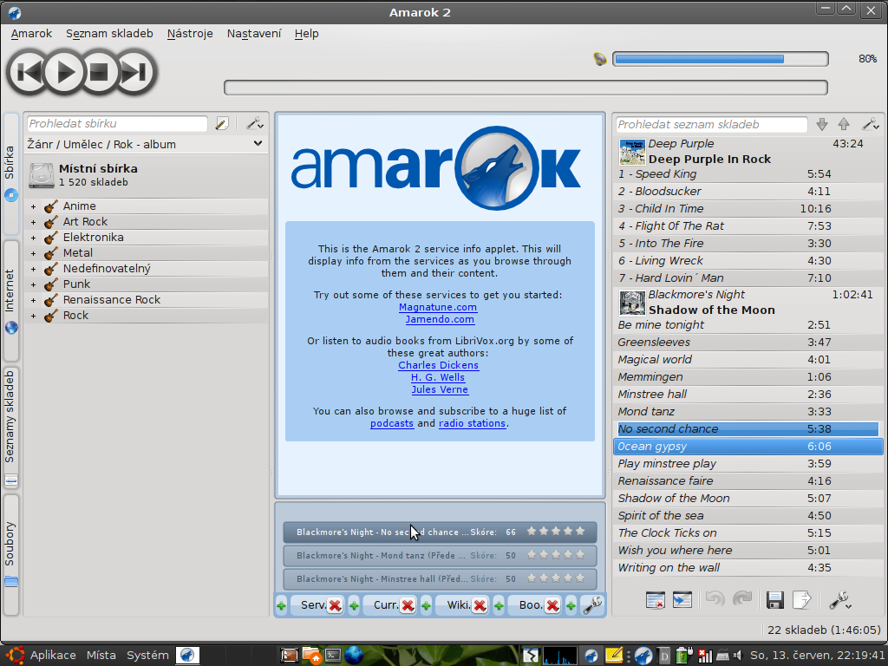Stop playback with the Stop button
Image resolution: width=888 pixels, height=666 pixels.
pos(99,72)
